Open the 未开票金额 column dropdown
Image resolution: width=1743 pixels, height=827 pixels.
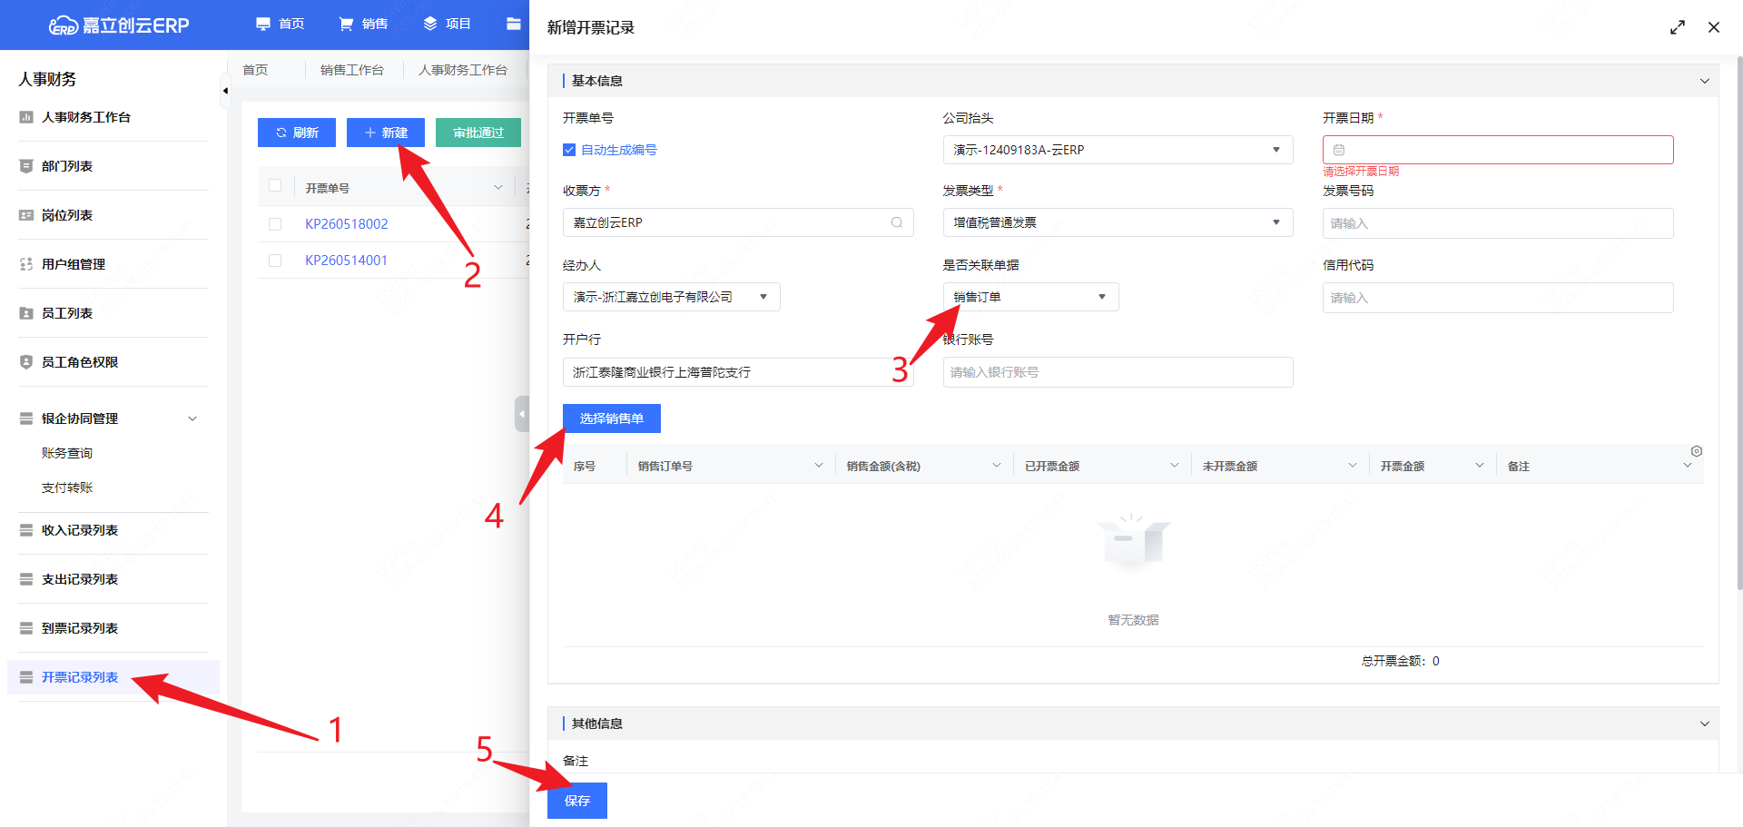pos(1353,466)
